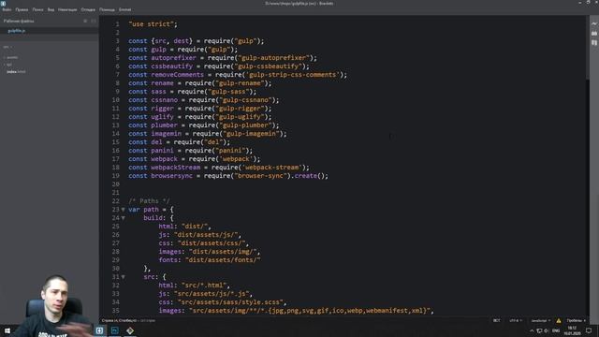Open the Пробелы indentation setting
Image resolution: width=599 pixels, height=337 pixels.
(577, 320)
